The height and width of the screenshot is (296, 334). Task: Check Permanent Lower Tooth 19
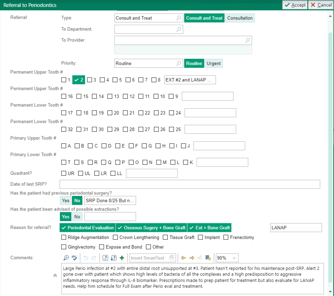94,113
